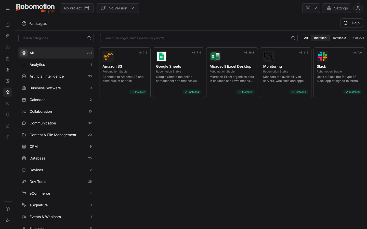Open the clipboard list sidebar icon
Image resolution: width=367 pixels, height=229 pixels.
pyautogui.click(x=8, y=59)
